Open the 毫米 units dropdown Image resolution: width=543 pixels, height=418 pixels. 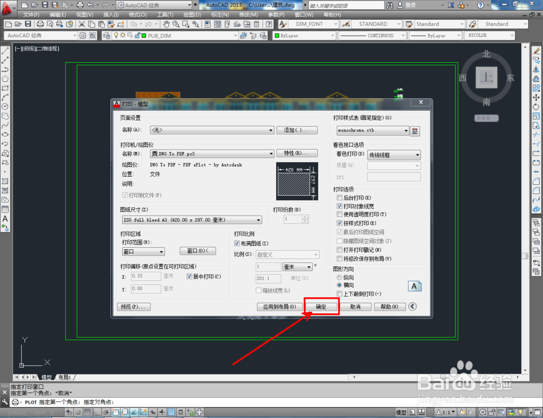pyautogui.click(x=298, y=267)
